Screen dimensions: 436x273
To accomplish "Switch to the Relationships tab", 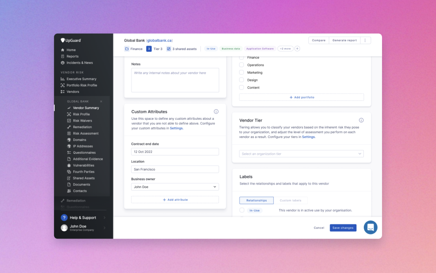I will click(257, 201).
